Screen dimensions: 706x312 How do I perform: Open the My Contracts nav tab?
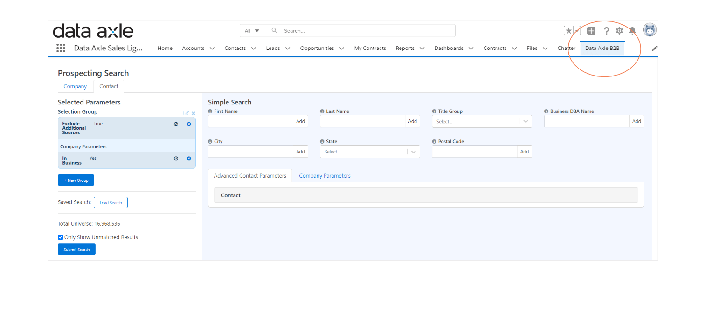[x=370, y=48]
